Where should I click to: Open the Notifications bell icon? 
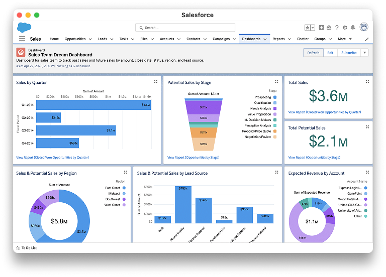(x=353, y=28)
